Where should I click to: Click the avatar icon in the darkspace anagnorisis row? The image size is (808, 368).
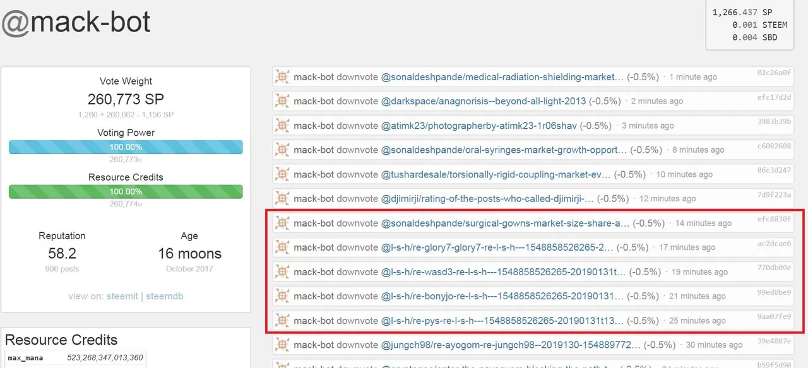(282, 101)
